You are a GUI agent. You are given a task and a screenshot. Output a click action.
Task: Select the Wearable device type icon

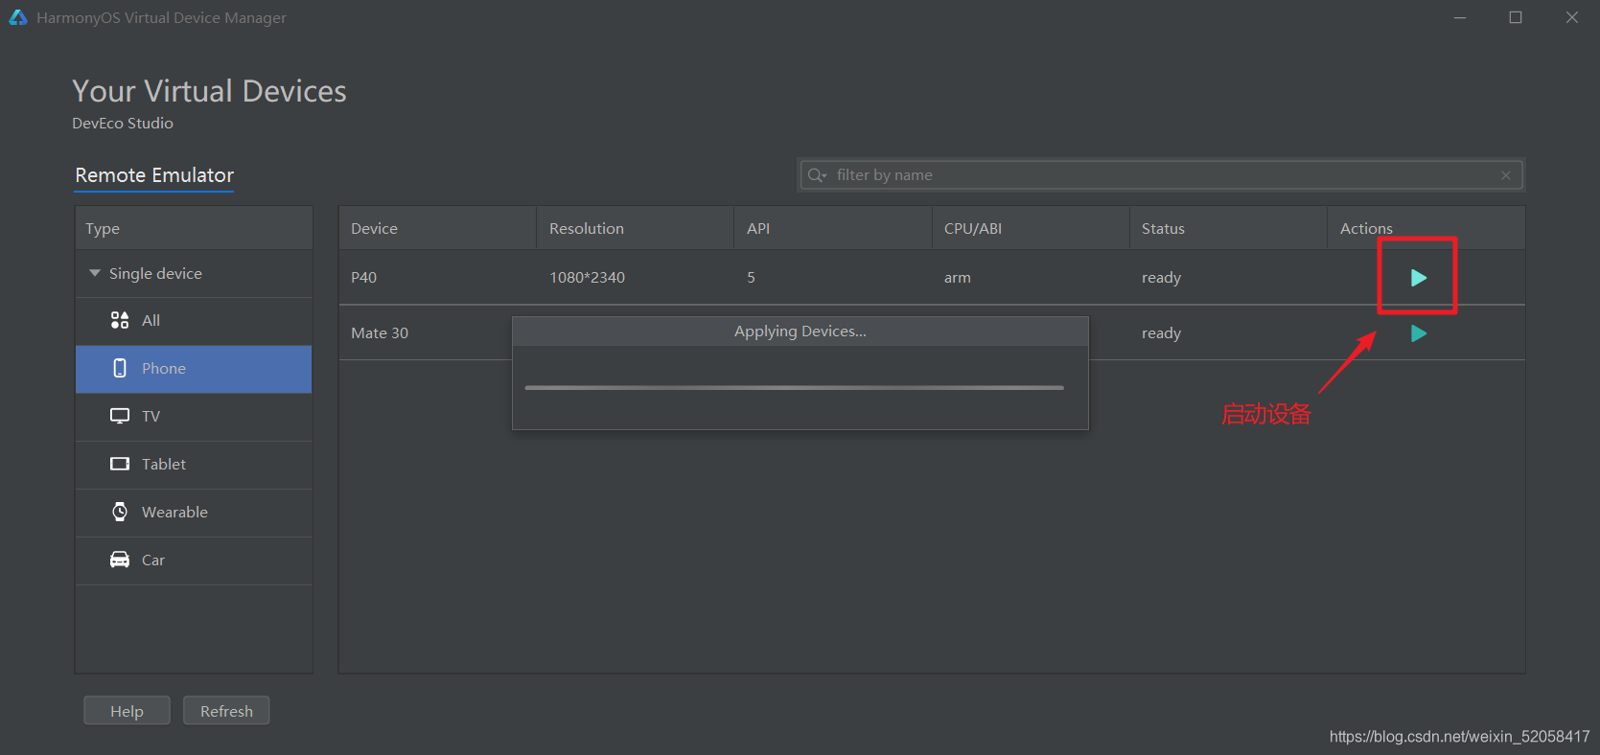[120, 512]
